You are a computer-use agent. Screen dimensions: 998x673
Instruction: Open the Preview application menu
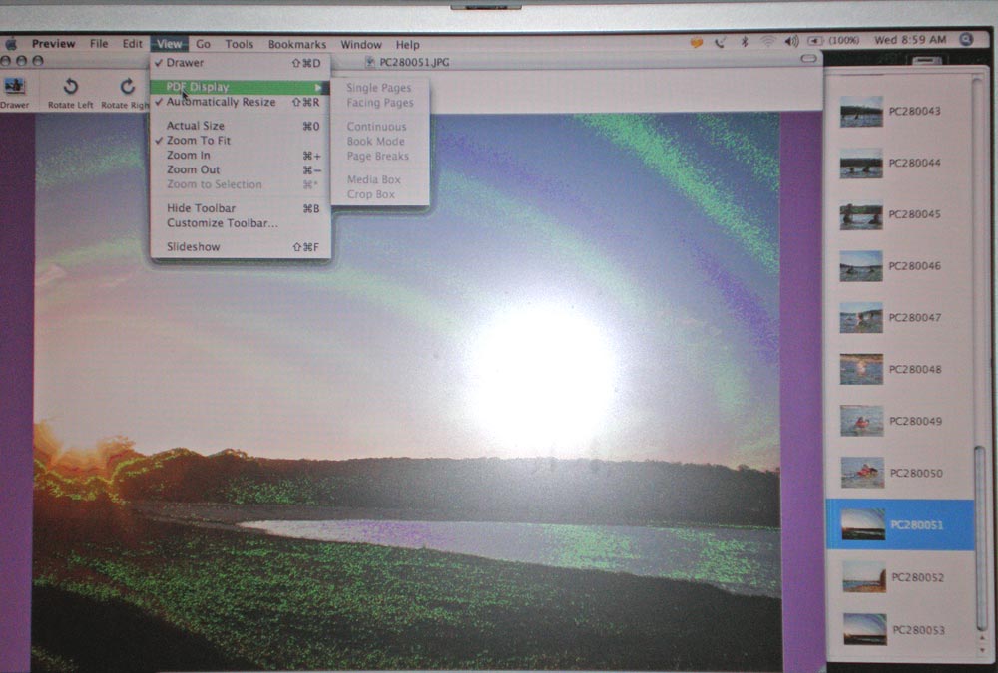54,43
